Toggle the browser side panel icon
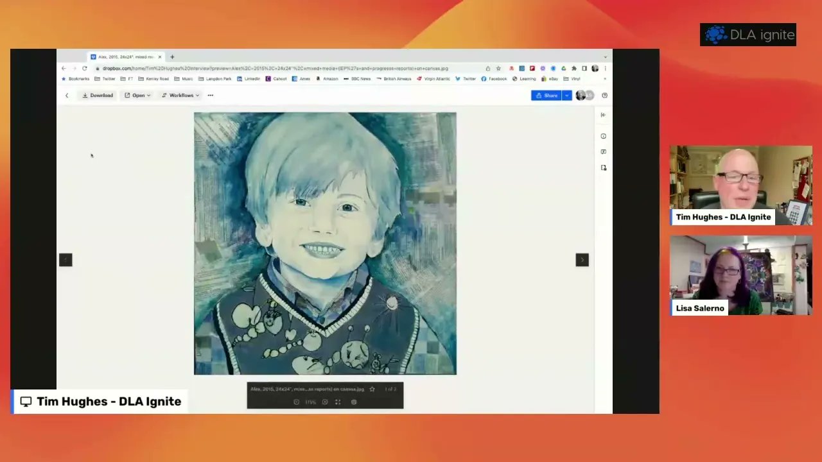The image size is (822, 462). [584, 68]
